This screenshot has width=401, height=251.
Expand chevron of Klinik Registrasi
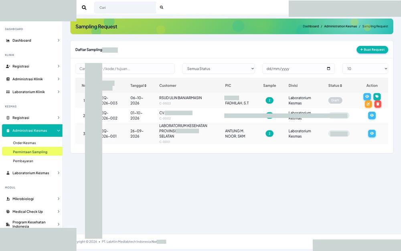click(58, 66)
